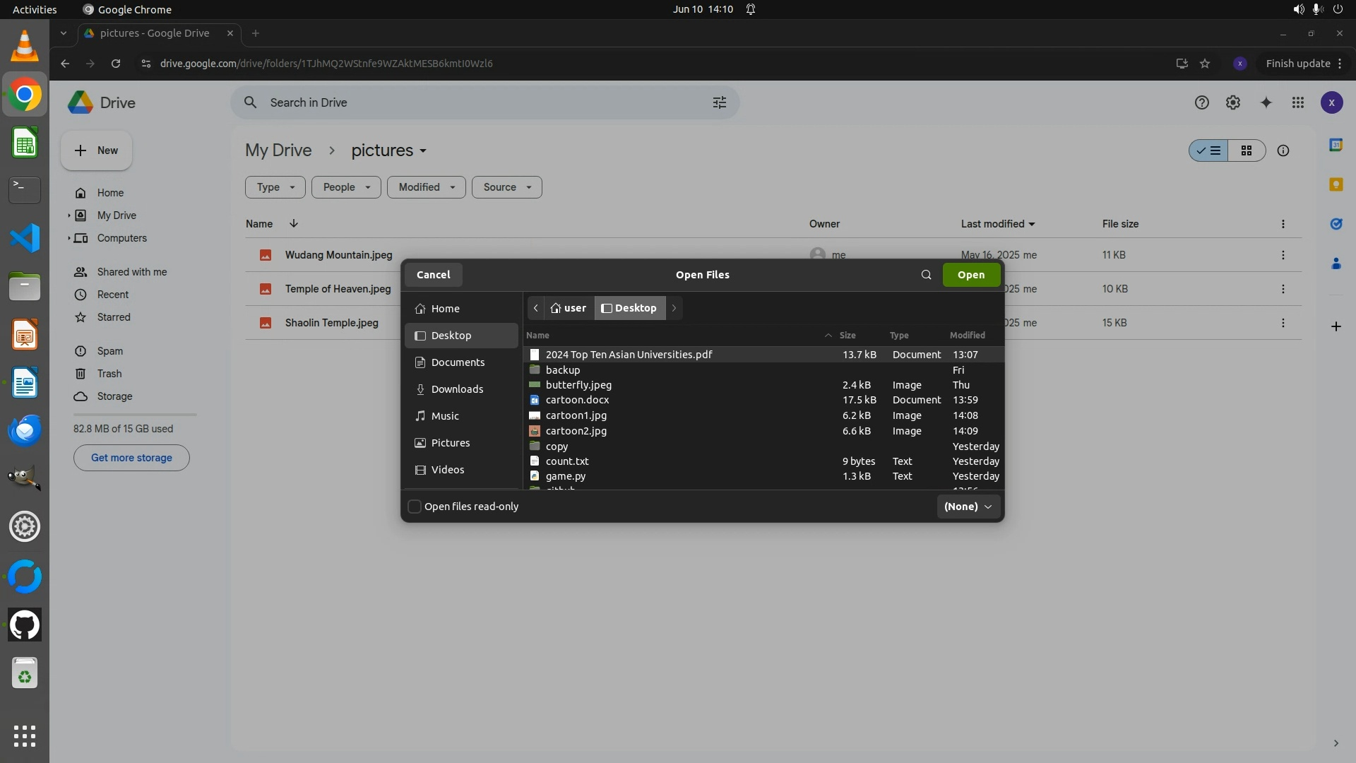
Task: Select Pictures in the dialog sidebar
Action: pos(450,443)
